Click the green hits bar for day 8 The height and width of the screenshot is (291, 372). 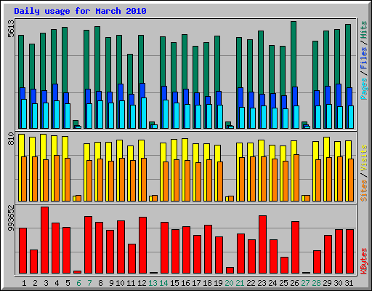pyautogui.click(x=97, y=59)
